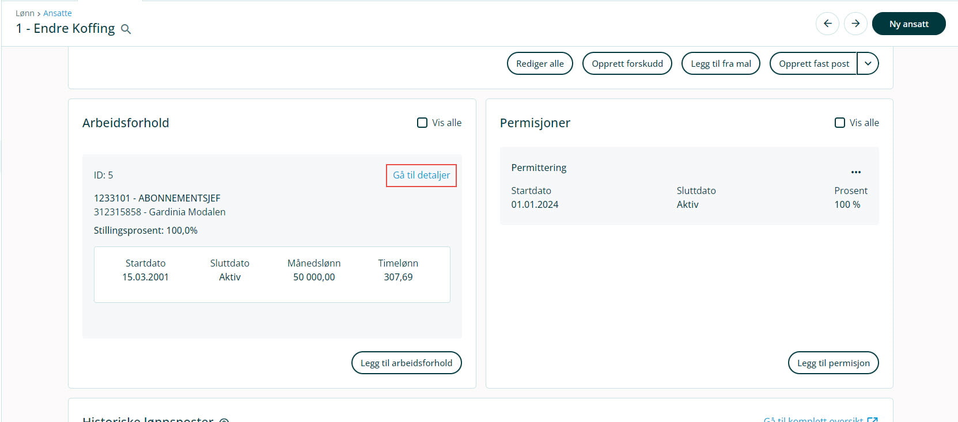The height and width of the screenshot is (422, 958).
Task: Navigate to Ansatte in the breadcrumb
Action: [58, 13]
